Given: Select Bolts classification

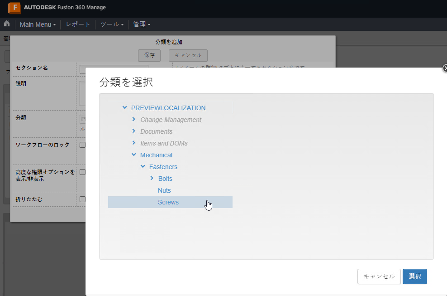Looking at the screenshot, I should (x=165, y=179).
